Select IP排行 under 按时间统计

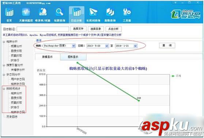click(x=15, y=107)
